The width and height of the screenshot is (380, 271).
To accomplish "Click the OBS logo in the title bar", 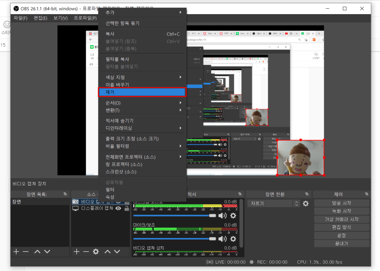I will [x=16, y=9].
